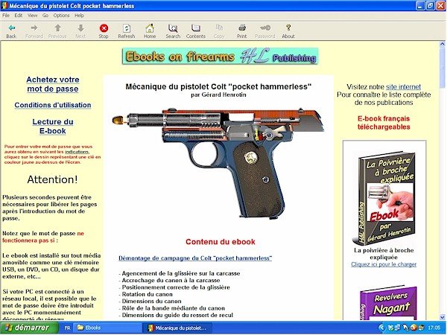Viewport: 447px width, 335px height.
Task: Open the Go menu
Action: 45,16
